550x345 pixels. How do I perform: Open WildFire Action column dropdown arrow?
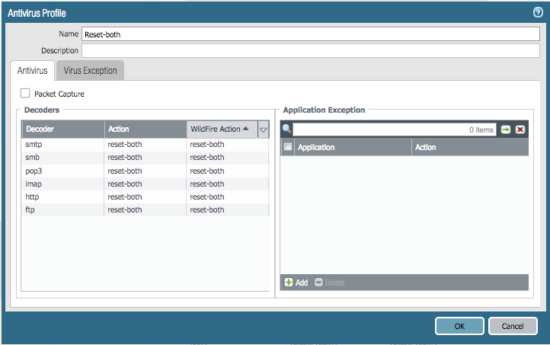[264, 129]
